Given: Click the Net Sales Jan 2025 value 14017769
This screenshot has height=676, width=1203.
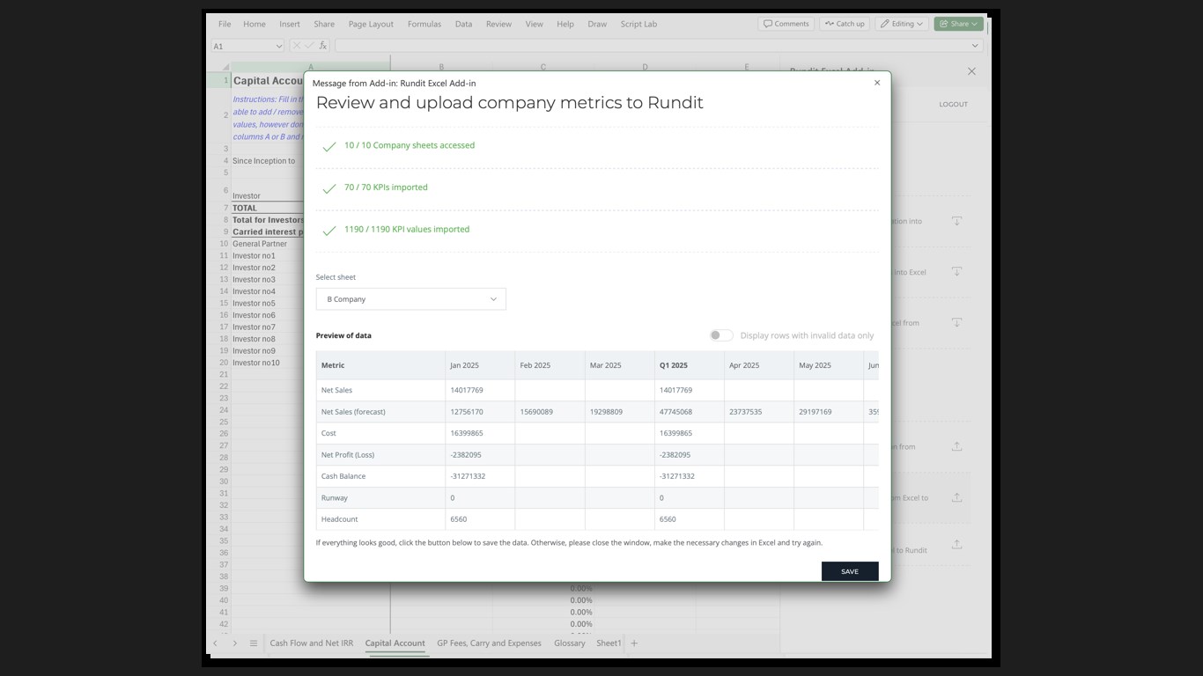Looking at the screenshot, I should click(x=467, y=390).
